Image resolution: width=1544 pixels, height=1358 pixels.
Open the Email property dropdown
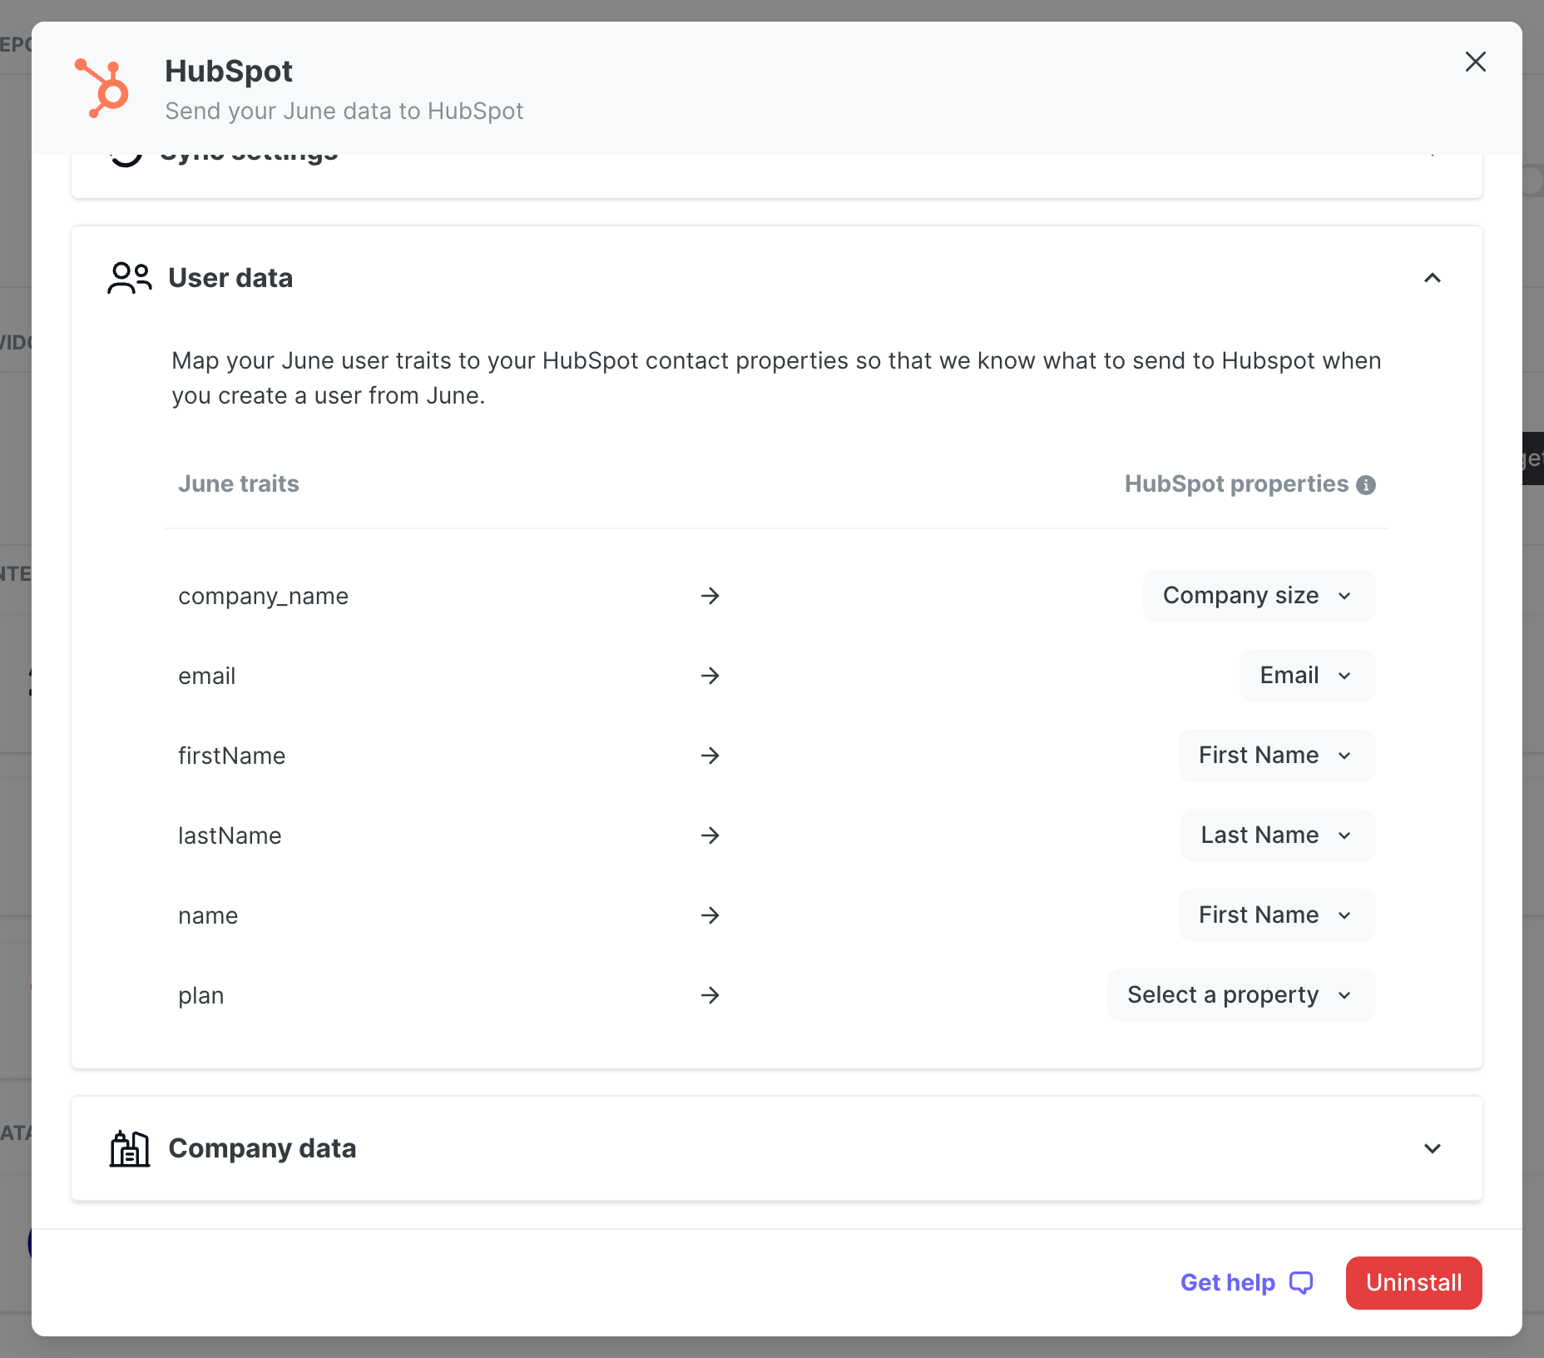click(x=1307, y=676)
